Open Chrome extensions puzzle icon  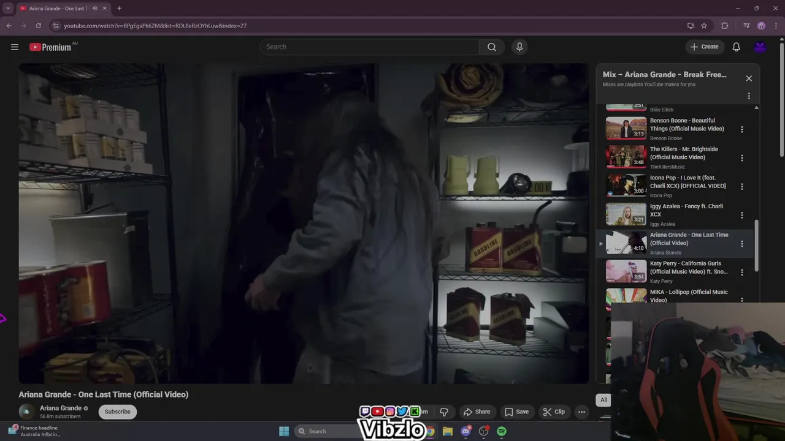click(725, 26)
